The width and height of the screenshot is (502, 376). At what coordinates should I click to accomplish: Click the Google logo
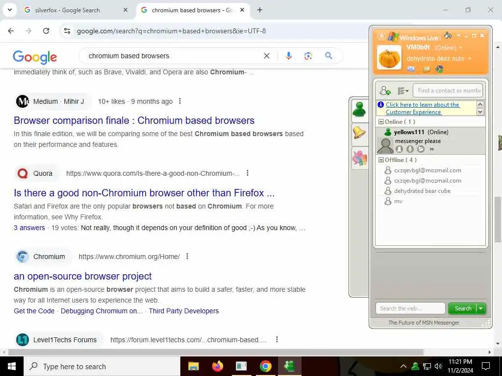click(35, 57)
